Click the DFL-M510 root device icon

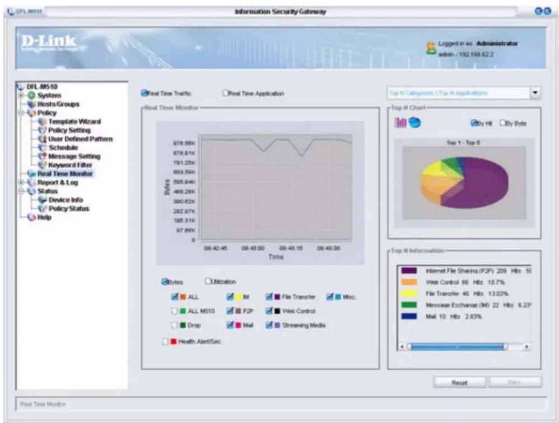[21, 87]
